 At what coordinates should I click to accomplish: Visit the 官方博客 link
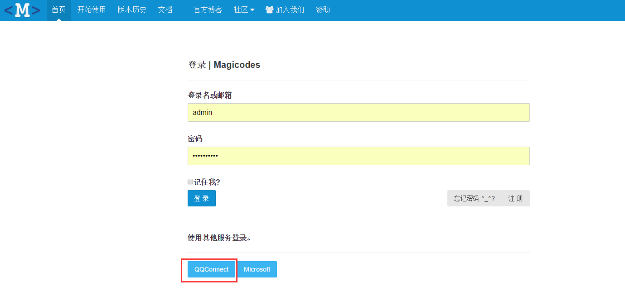pyautogui.click(x=208, y=10)
